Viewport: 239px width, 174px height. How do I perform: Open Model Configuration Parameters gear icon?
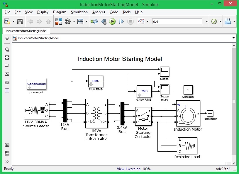[67, 21]
